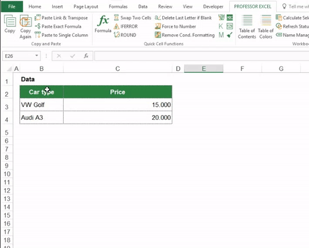Click the dark green filled cell icon above 123
This screenshot has height=248, width=309.
(x=230, y=17)
